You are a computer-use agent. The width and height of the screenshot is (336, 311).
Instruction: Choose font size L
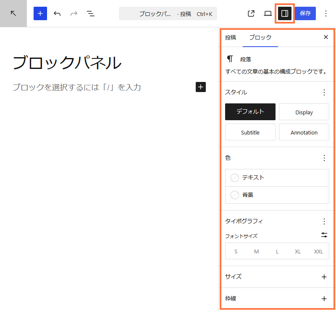point(277,251)
